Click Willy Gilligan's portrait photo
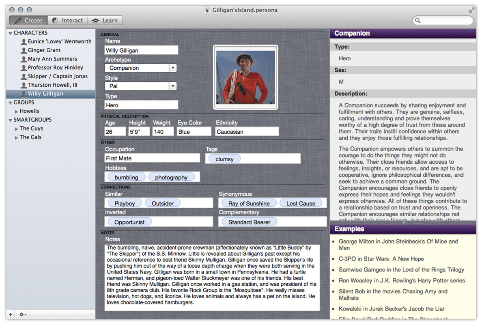The image size is (482, 325). tap(245, 77)
